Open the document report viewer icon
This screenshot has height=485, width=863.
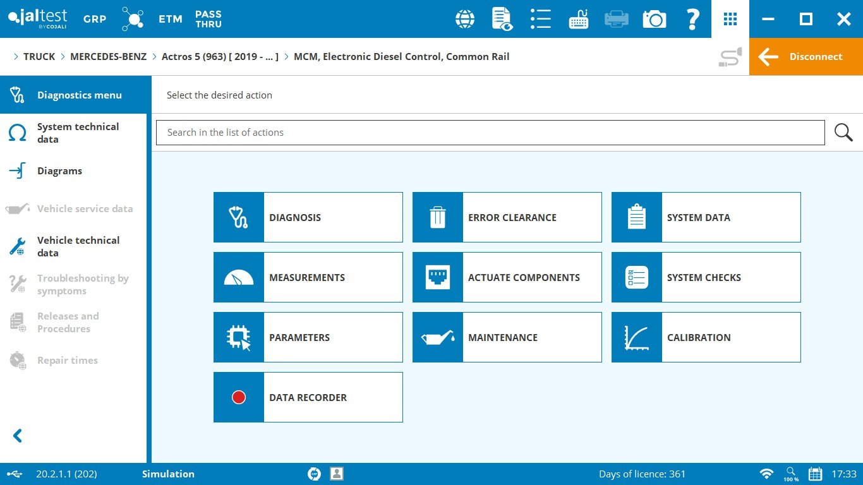(x=502, y=19)
